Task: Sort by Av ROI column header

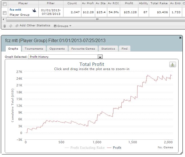Action: [113, 3]
